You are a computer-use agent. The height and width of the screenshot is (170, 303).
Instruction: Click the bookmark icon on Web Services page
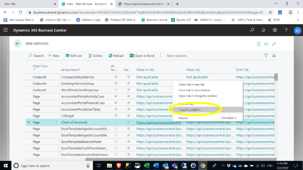[x=259, y=44]
